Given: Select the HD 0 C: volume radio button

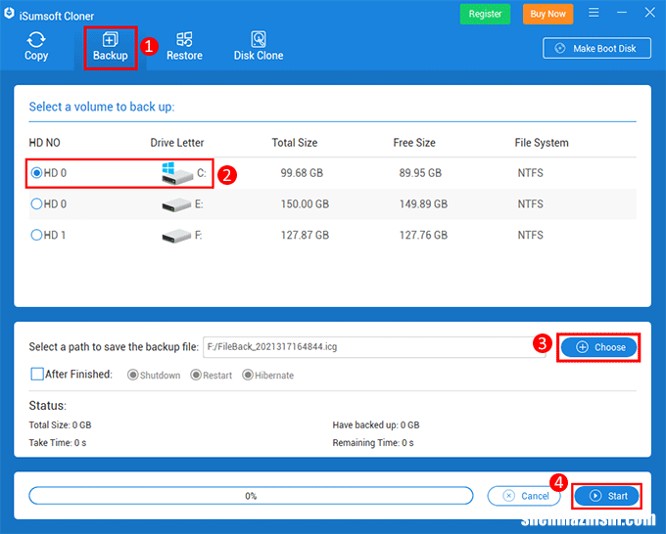Looking at the screenshot, I should click(x=36, y=173).
